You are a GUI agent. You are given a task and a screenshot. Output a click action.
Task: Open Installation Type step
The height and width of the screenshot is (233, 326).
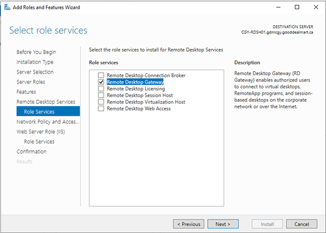point(34,62)
